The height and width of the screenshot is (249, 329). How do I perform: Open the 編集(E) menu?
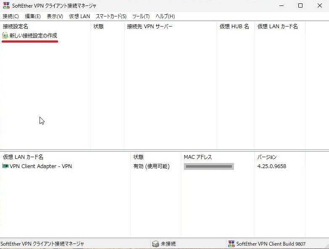point(33,16)
